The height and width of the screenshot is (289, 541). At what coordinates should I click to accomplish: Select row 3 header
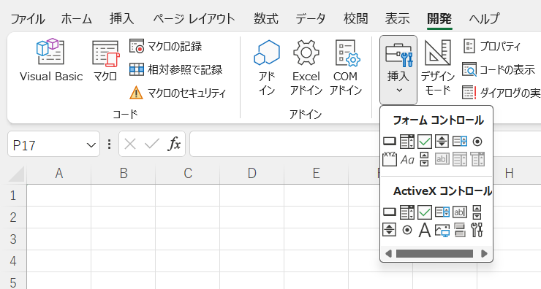(x=13, y=239)
